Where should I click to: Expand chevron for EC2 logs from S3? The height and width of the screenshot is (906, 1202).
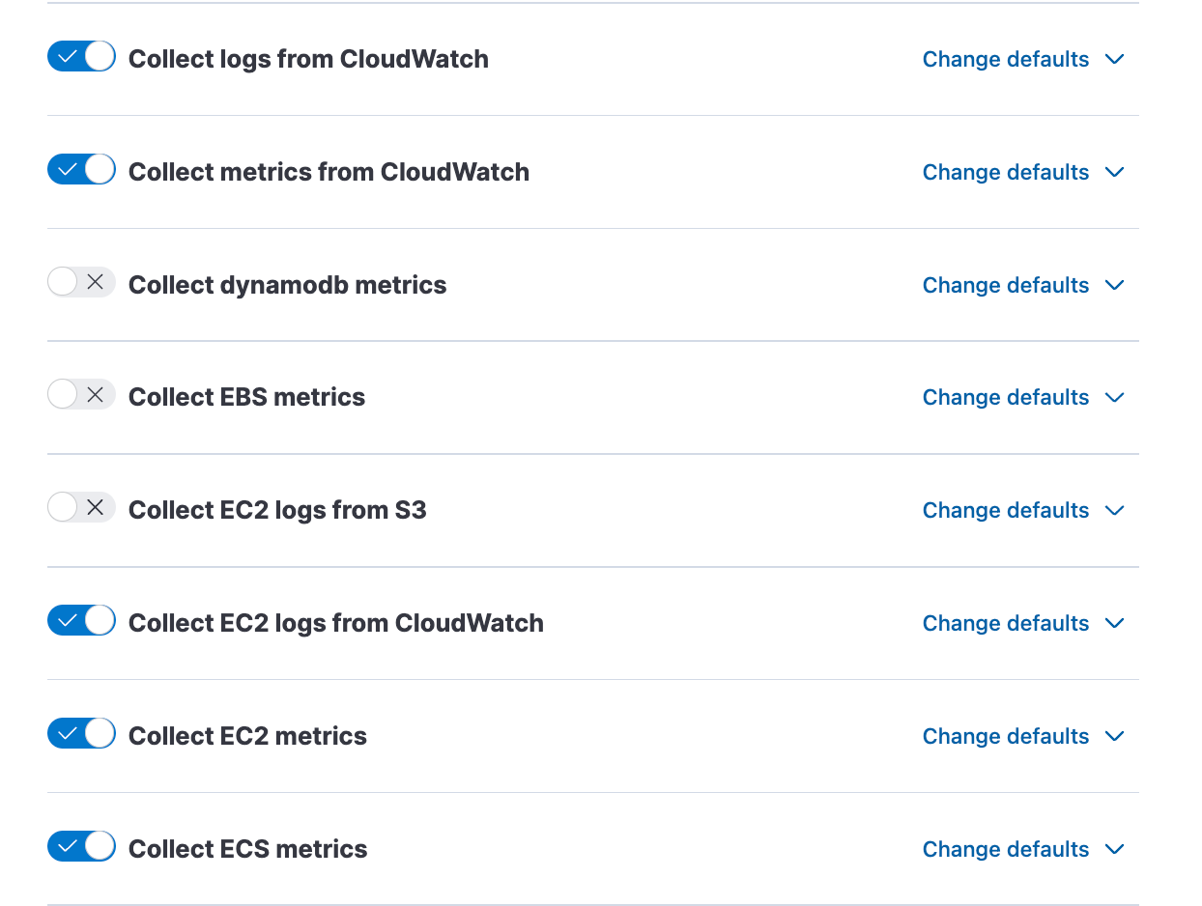(1114, 510)
